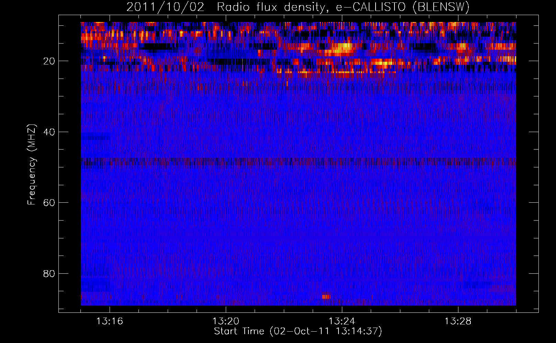Click the 40 frequency tick label
This screenshot has width=556, height=343.
click(x=49, y=132)
